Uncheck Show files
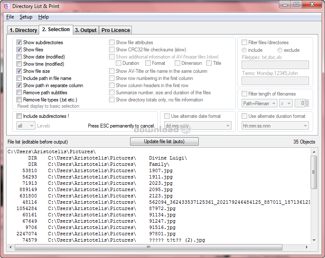 (x=19, y=50)
